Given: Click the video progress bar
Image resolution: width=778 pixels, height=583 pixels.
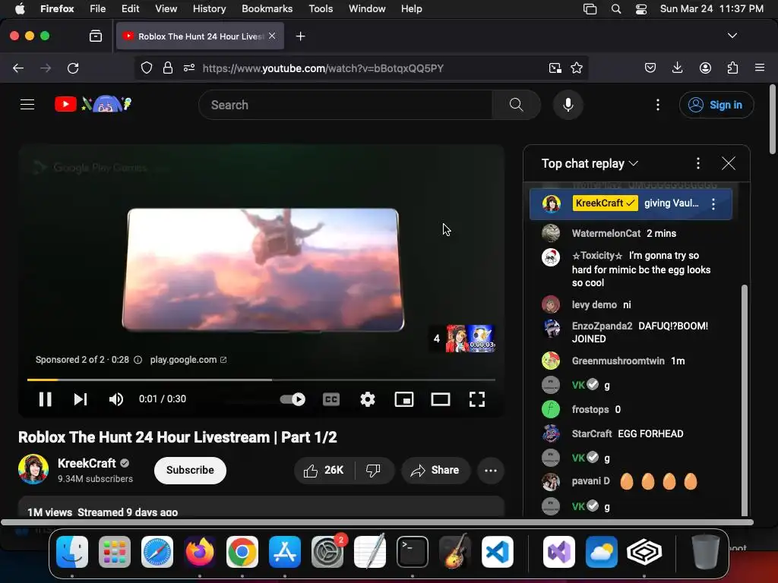Looking at the screenshot, I should point(261,380).
